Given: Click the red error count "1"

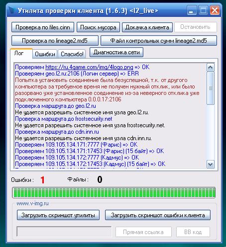Looking at the screenshot, I should pyautogui.click(x=42, y=180).
